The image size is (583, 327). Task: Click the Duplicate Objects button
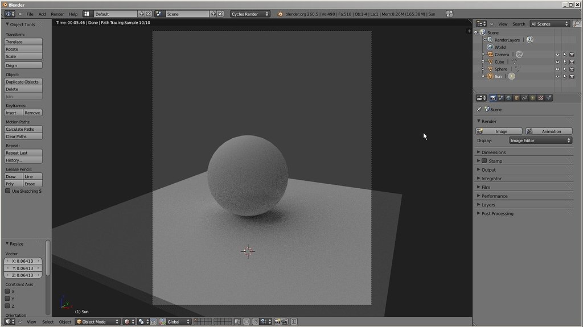(23, 82)
